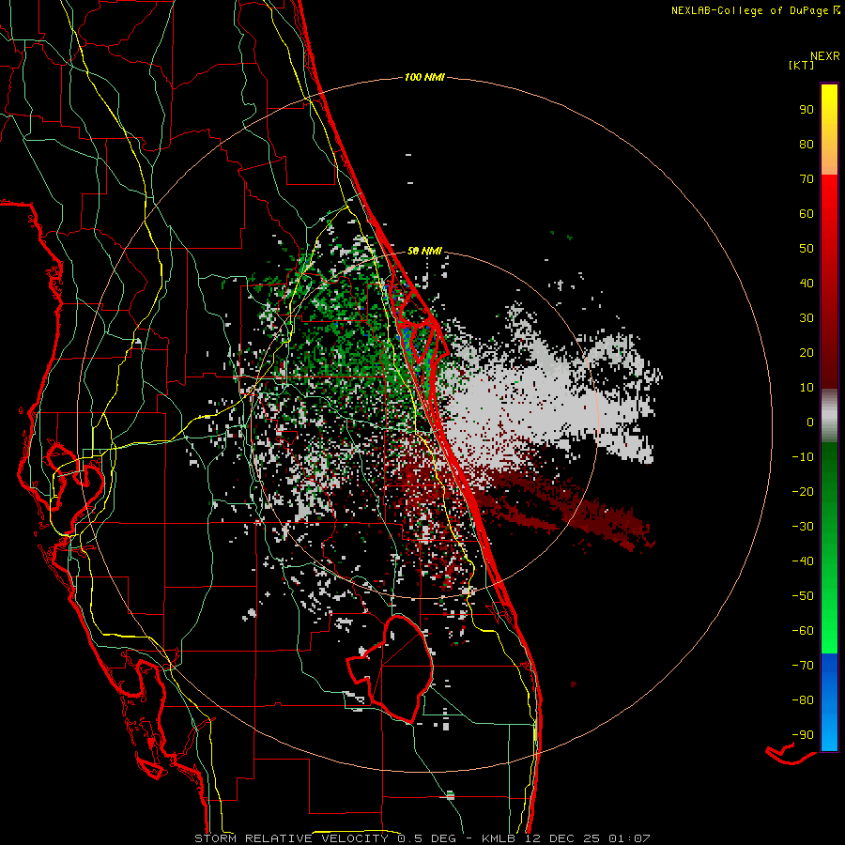The height and width of the screenshot is (845, 845).
Task: Click the blue bottom of the color bar
Action: coord(829,702)
